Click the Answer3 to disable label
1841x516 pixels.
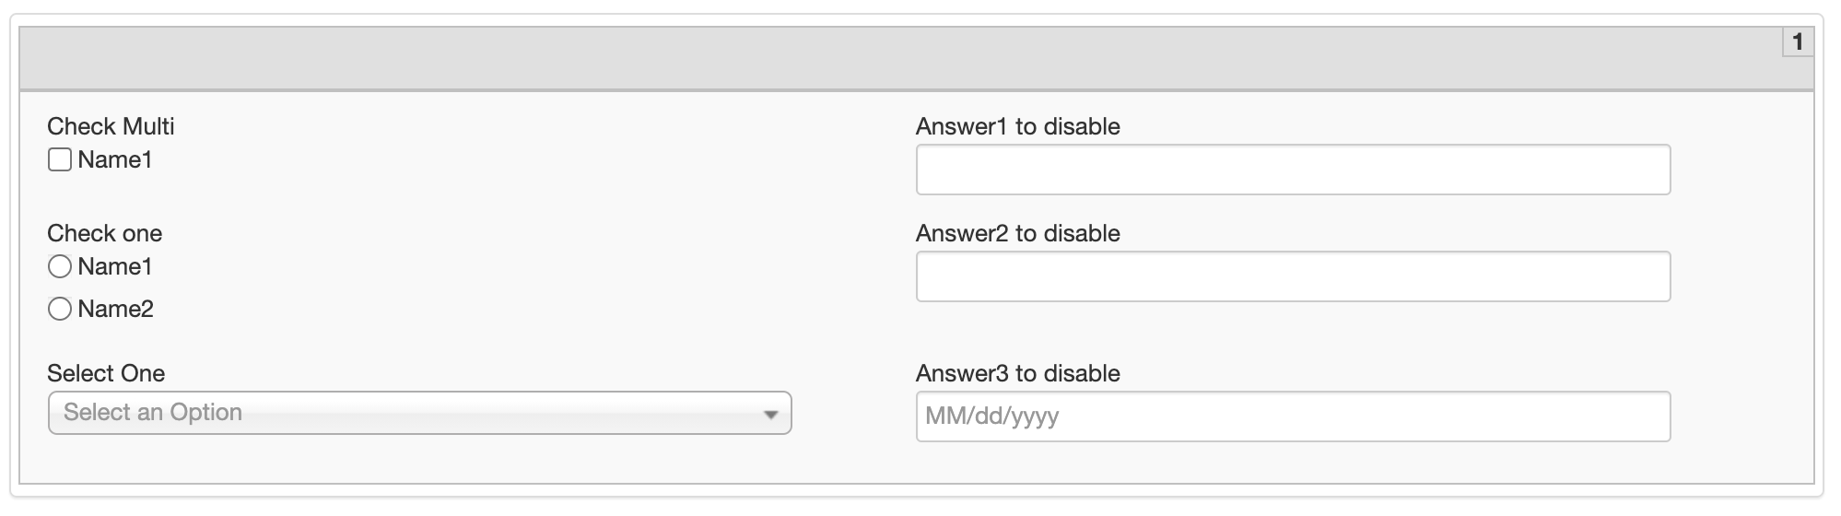tap(1017, 373)
